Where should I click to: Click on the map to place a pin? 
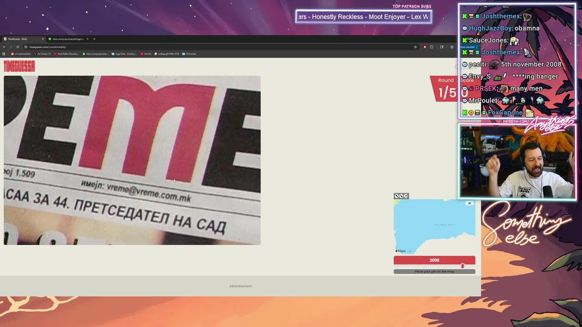(x=434, y=226)
